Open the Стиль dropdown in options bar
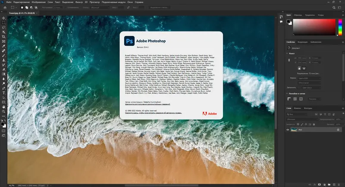 [x=100, y=7]
